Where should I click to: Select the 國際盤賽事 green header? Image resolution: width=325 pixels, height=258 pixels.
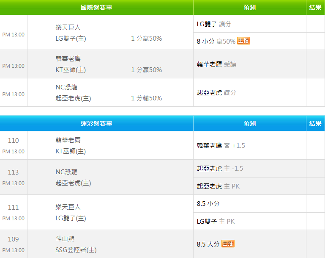96,8
